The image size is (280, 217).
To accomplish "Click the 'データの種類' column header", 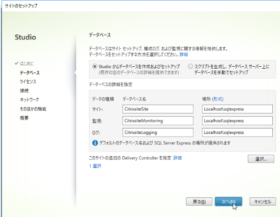I will pyautogui.click(x=103, y=99).
